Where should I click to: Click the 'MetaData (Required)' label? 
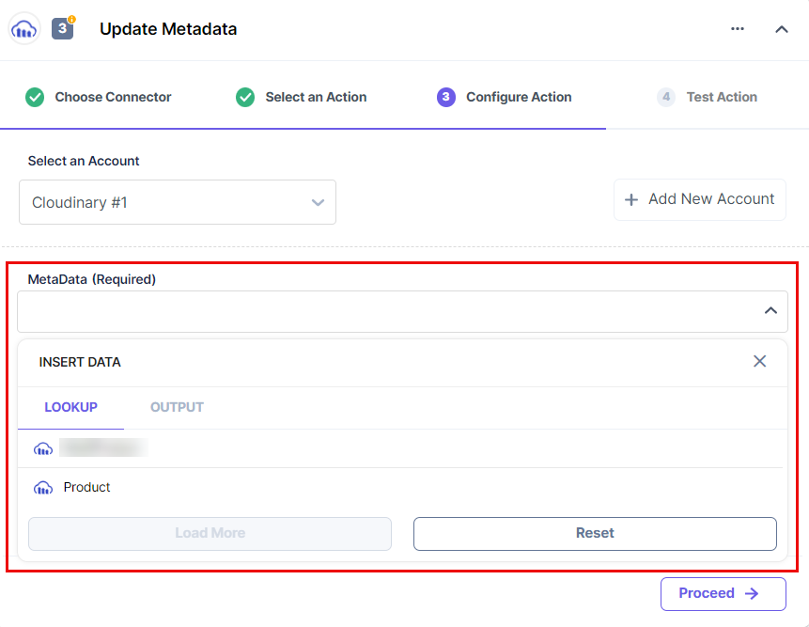(x=92, y=279)
